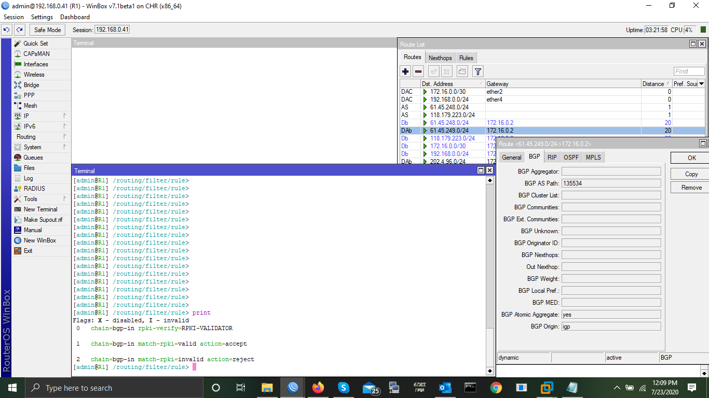709x398 pixels.
Task: Open New Terminal from sidebar
Action: pos(40,209)
